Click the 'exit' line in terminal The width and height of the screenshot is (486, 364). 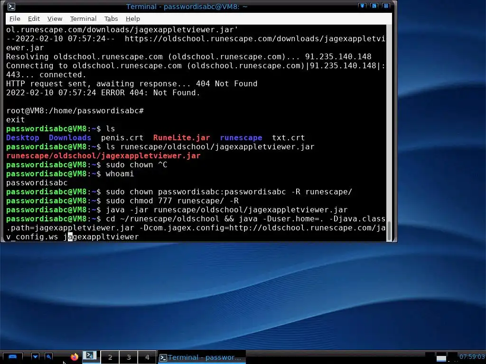[x=16, y=119]
